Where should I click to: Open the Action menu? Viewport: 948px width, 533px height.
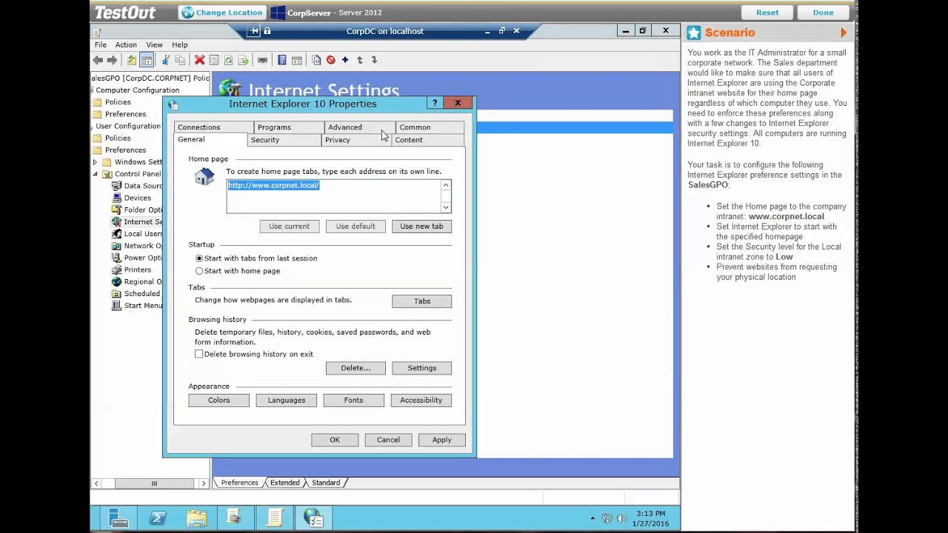126,44
